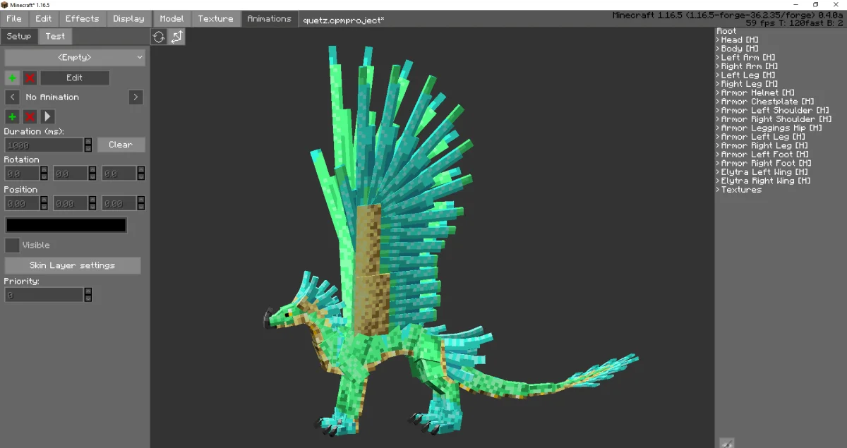Image resolution: width=847 pixels, height=448 pixels.
Task: Click the Duration (ms) input field
Action: click(44, 145)
